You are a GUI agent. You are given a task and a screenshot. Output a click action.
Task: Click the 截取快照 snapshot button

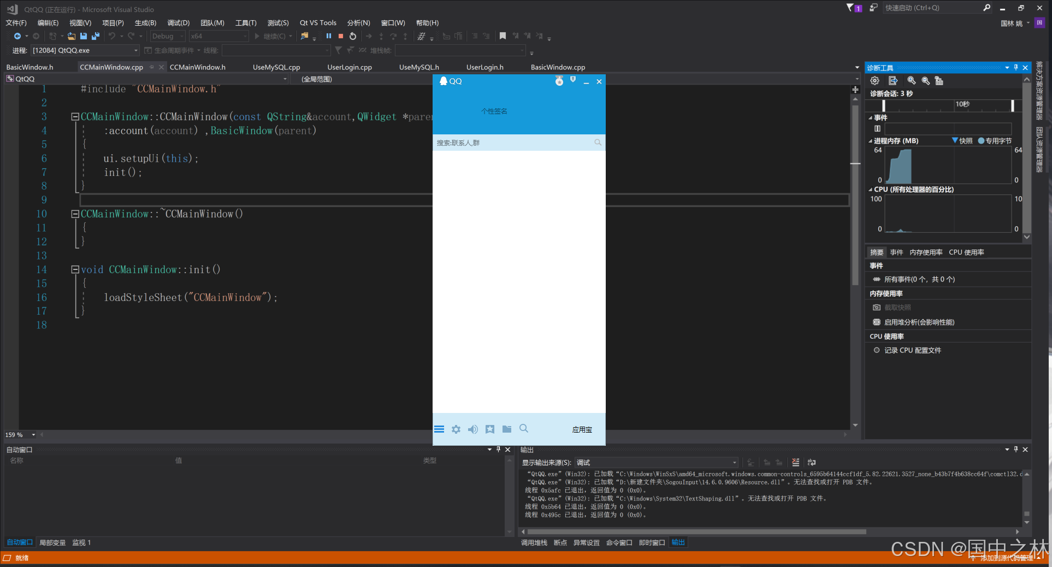pos(892,308)
